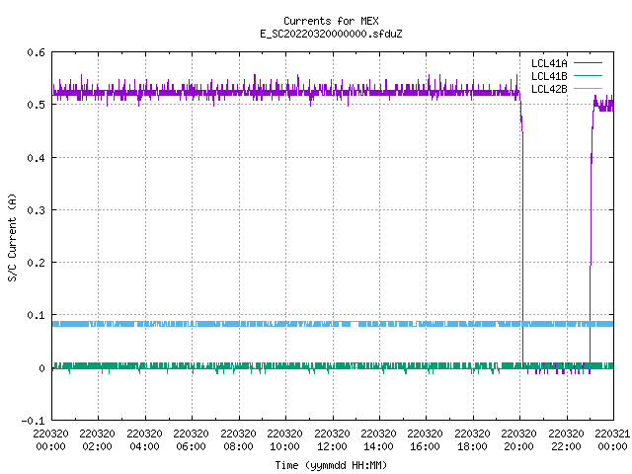The image size is (632, 474).
Task: Click the y-axis tick value 0.1
Action: point(36,315)
